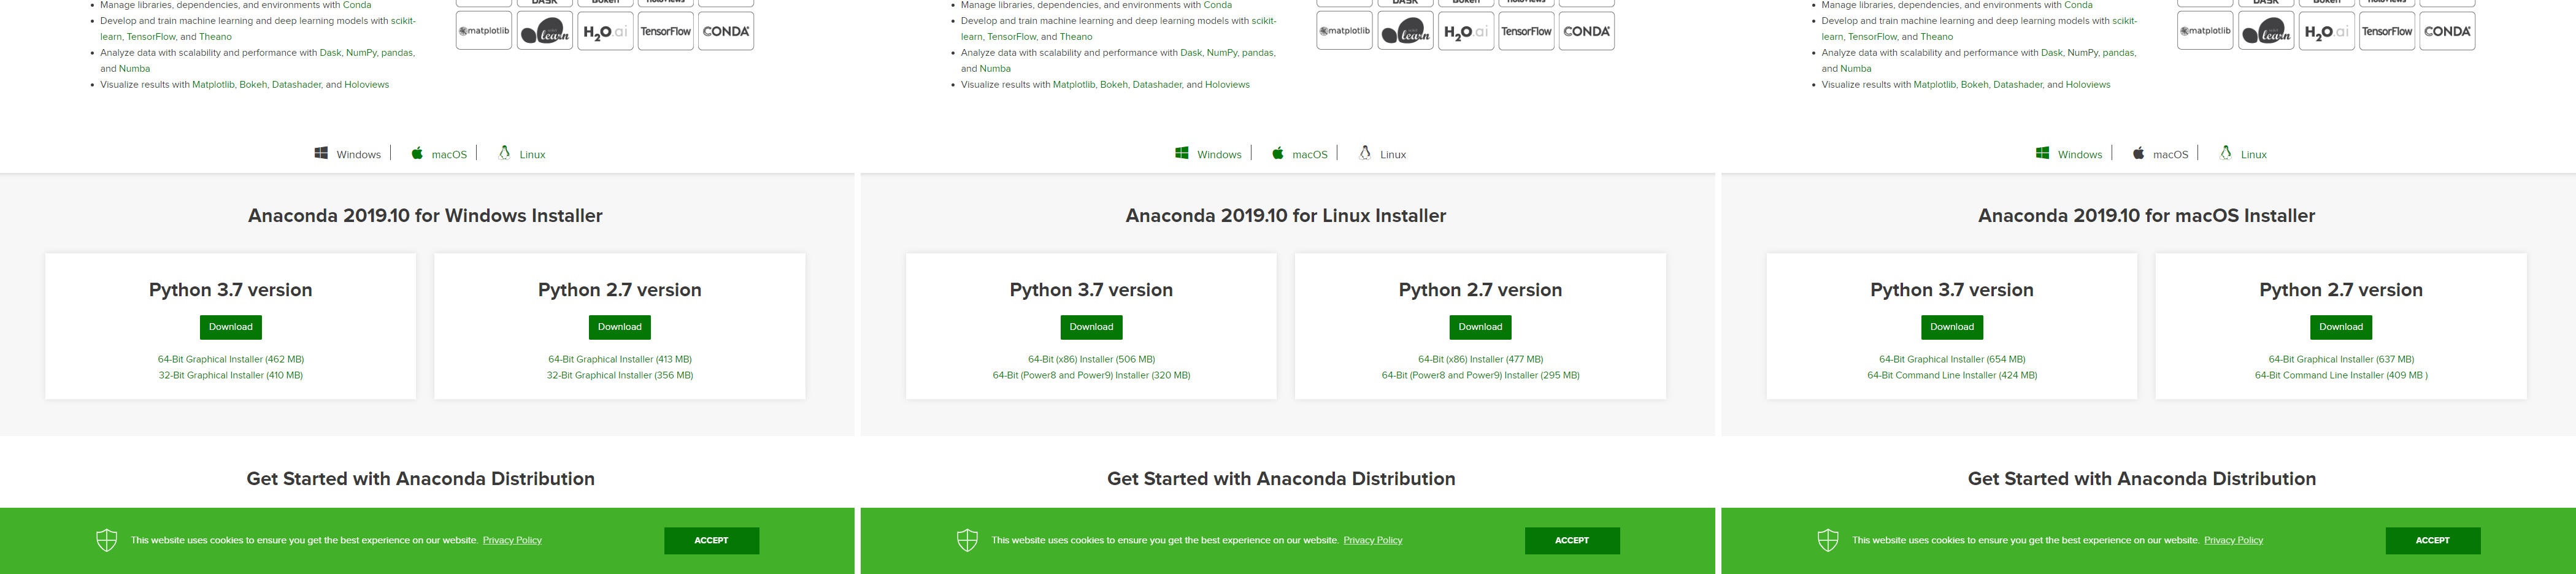Click the cookie shield icon in the Linux installer panel
This screenshot has width=2576, height=574.
(967, 540)
